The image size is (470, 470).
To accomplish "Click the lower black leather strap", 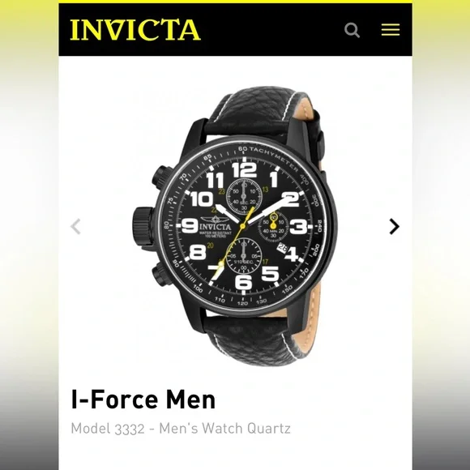I will (258, 339).
